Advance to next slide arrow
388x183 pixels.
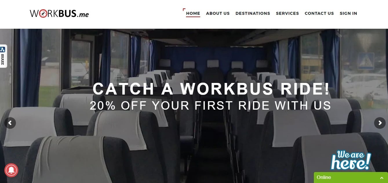tap(380, 123)
